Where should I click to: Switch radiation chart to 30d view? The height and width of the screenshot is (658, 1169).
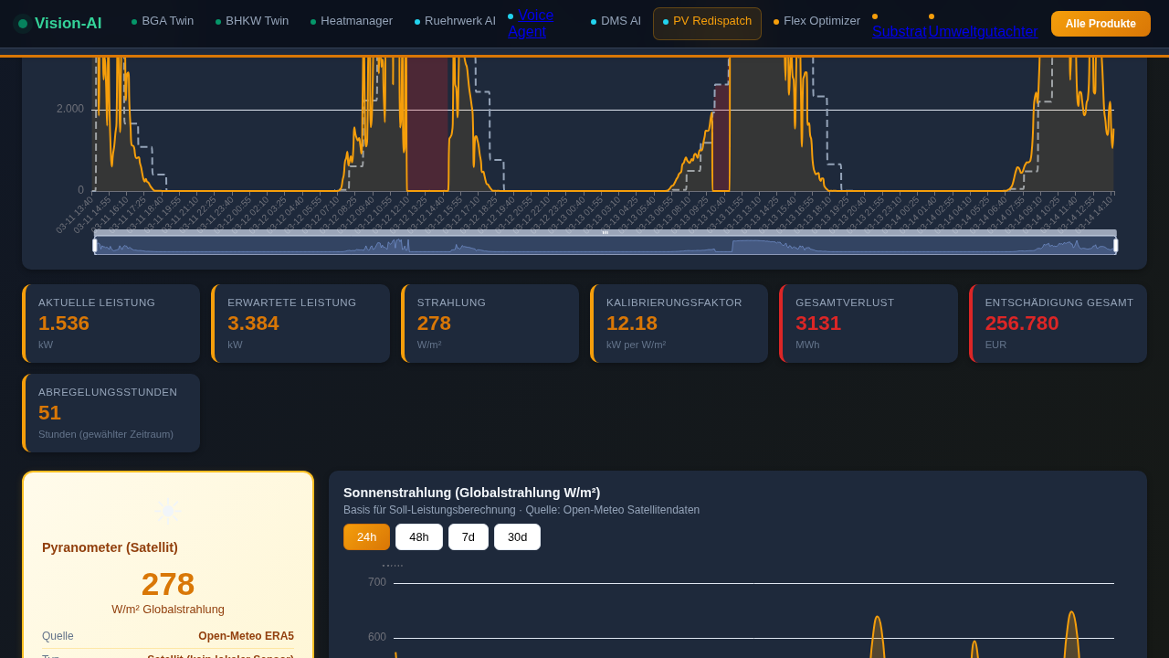tap(517, 537)
